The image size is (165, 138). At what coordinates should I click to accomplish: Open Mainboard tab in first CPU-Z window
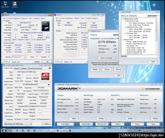point(17,19)
